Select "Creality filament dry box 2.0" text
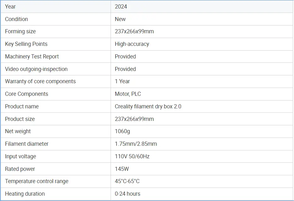Image resolution: width=294 pixels, height=201 pixels. pos(148,106)
